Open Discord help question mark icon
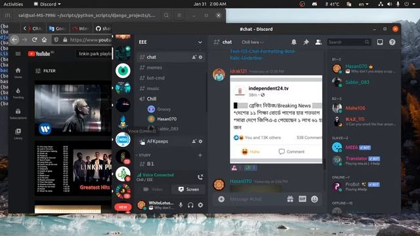This screenshot has height=236, width=420. [x=392, y=42]
